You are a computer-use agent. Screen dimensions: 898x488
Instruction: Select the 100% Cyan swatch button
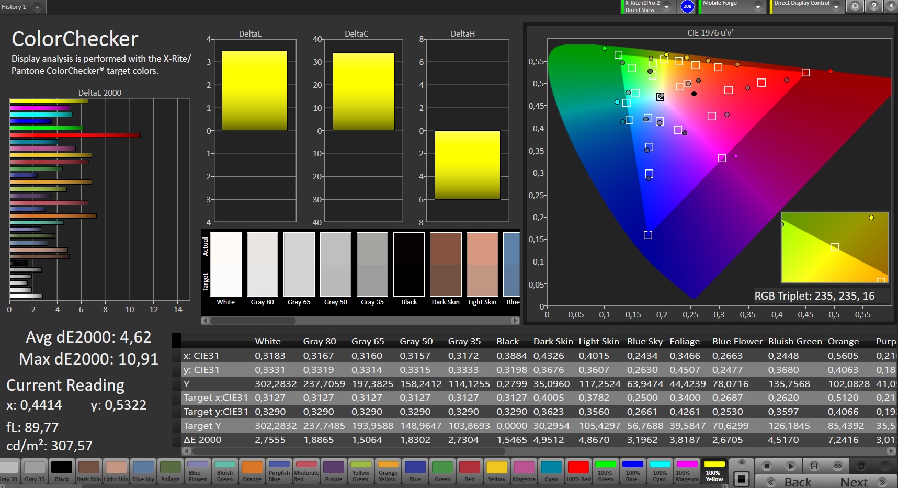click(x=660, y=471)
